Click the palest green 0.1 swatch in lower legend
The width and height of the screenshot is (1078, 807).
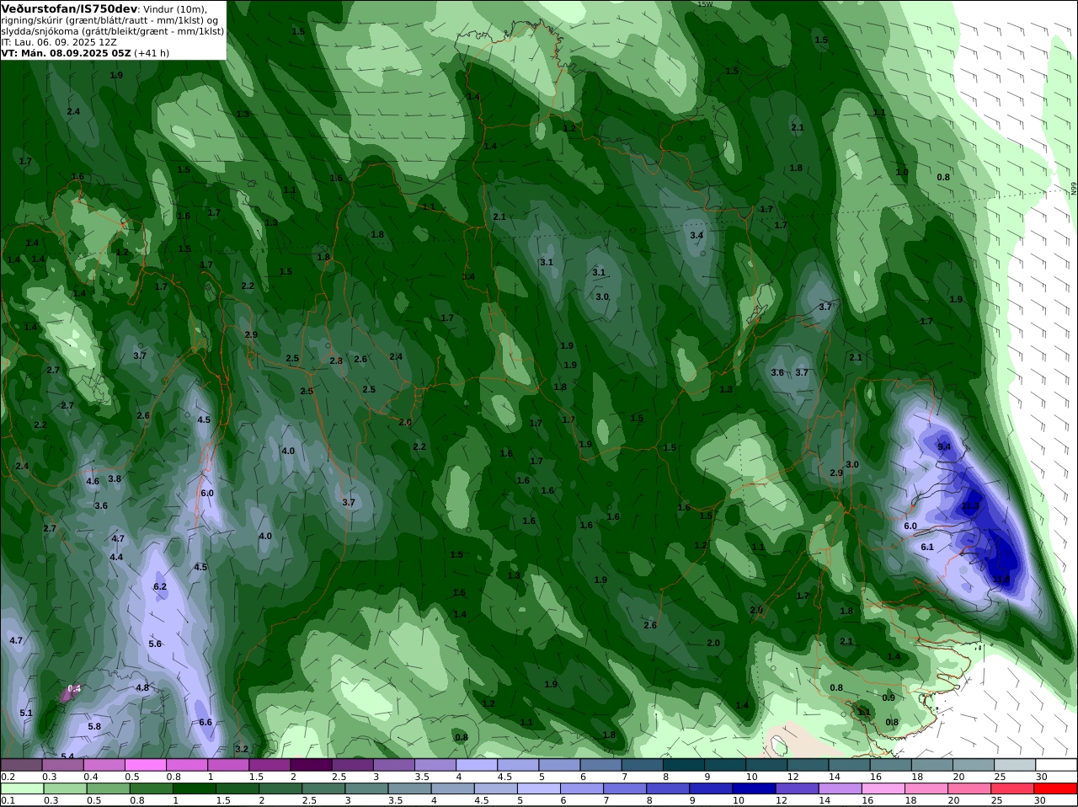[x=21, y=788]
